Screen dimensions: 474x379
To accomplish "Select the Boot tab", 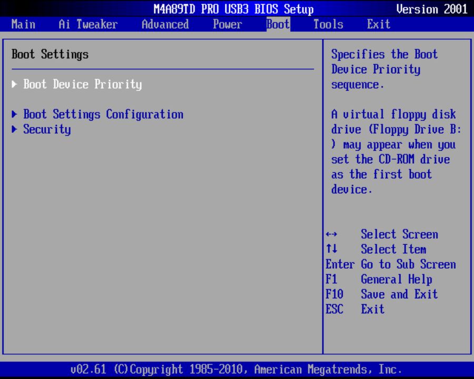I will coord(278,24).
